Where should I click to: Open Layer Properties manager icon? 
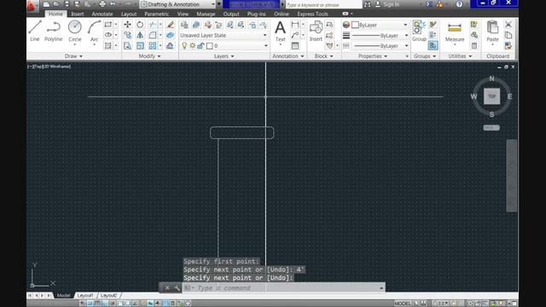184,25
